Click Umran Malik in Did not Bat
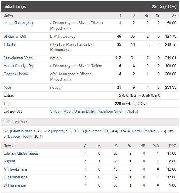This screenshot has height=193, width=180. coord(84,112)
